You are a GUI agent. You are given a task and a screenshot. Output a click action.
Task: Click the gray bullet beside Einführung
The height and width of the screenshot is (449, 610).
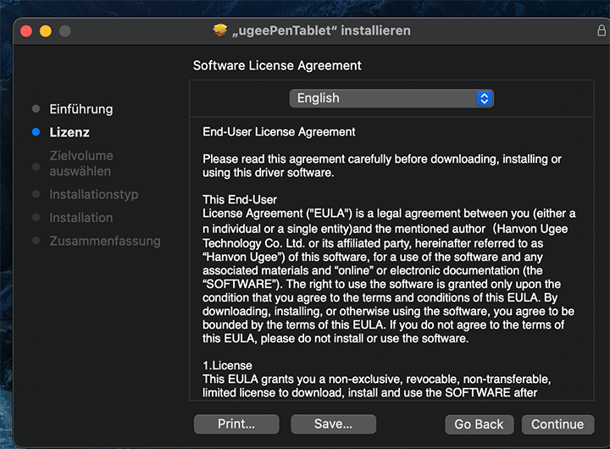point(36,109)
